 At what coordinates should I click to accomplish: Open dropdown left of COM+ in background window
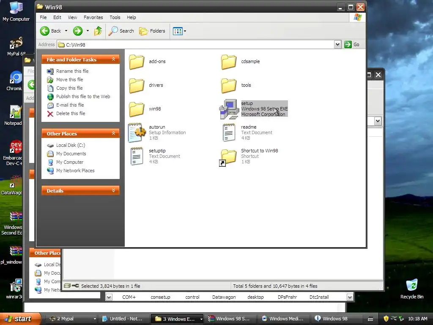(109, 297)
